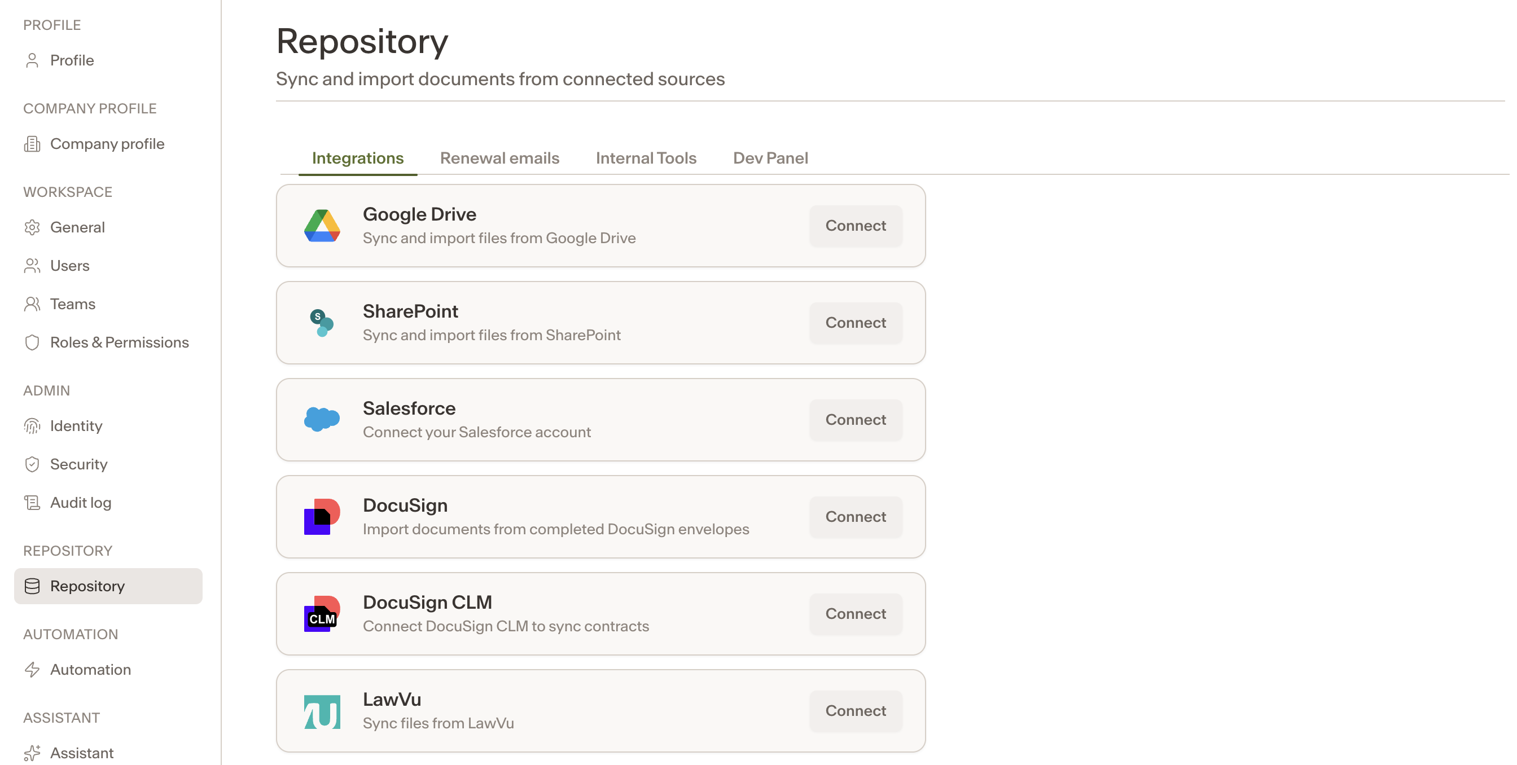1517x765 pixels.
Task: Open Identity admin settings
Action: pos(108,426)
